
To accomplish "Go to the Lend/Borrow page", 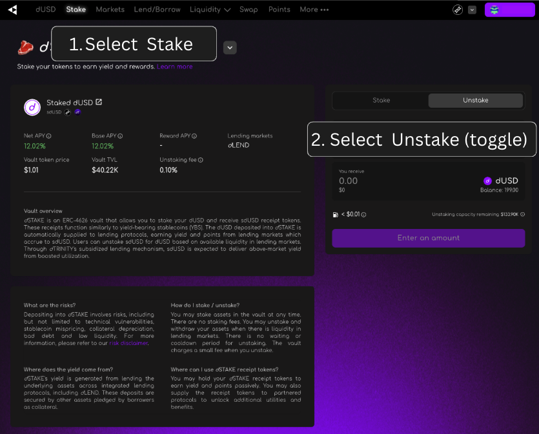I will 158,10.
